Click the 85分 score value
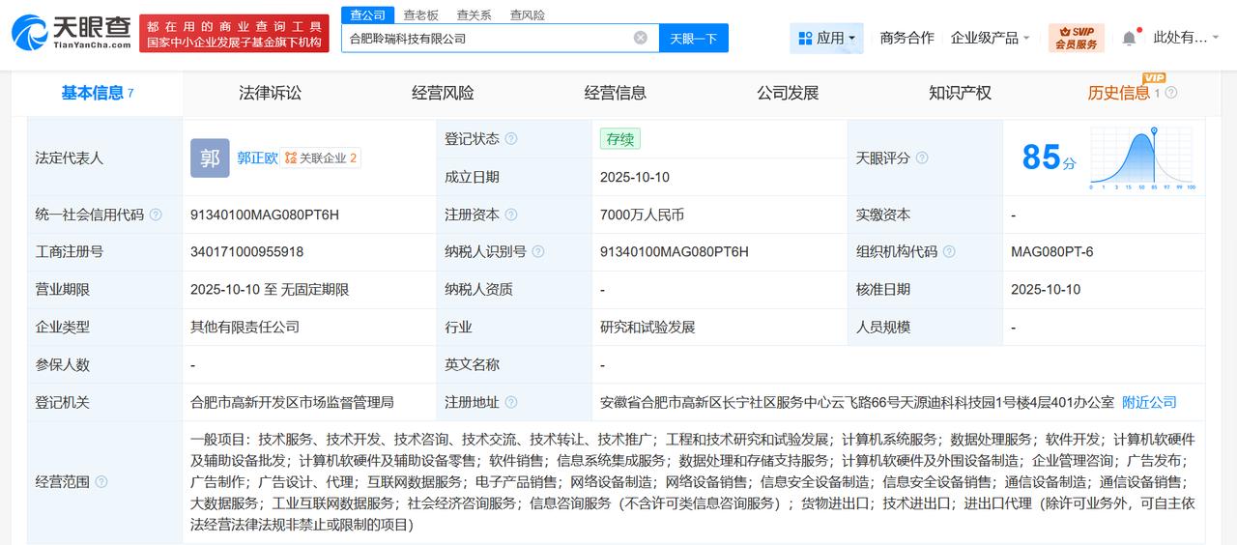 pyautogui.click(x=1049, y=158)
